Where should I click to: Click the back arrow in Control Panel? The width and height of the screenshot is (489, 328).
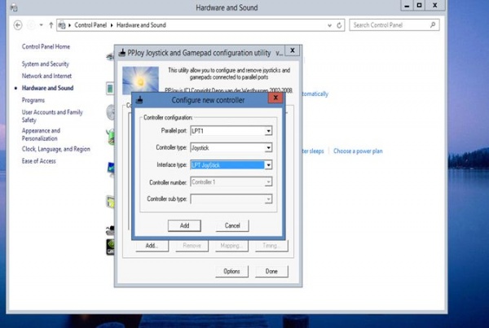pos(18,25)
